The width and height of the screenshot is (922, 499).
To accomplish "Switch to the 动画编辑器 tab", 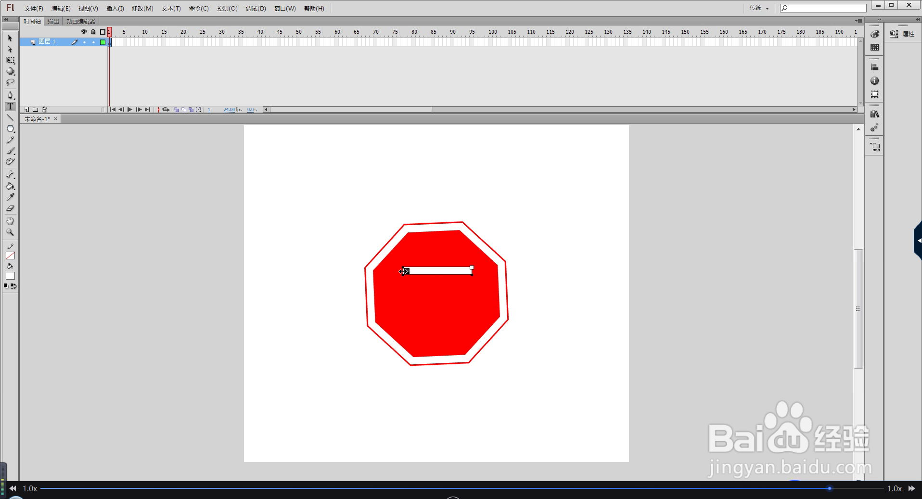I will 80,21.
